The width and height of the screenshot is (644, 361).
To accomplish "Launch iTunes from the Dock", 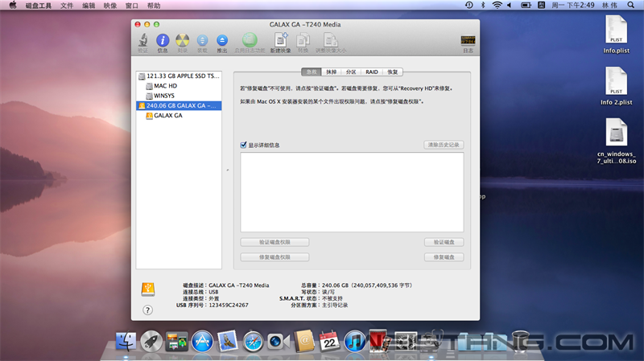I will pos(353,341).
